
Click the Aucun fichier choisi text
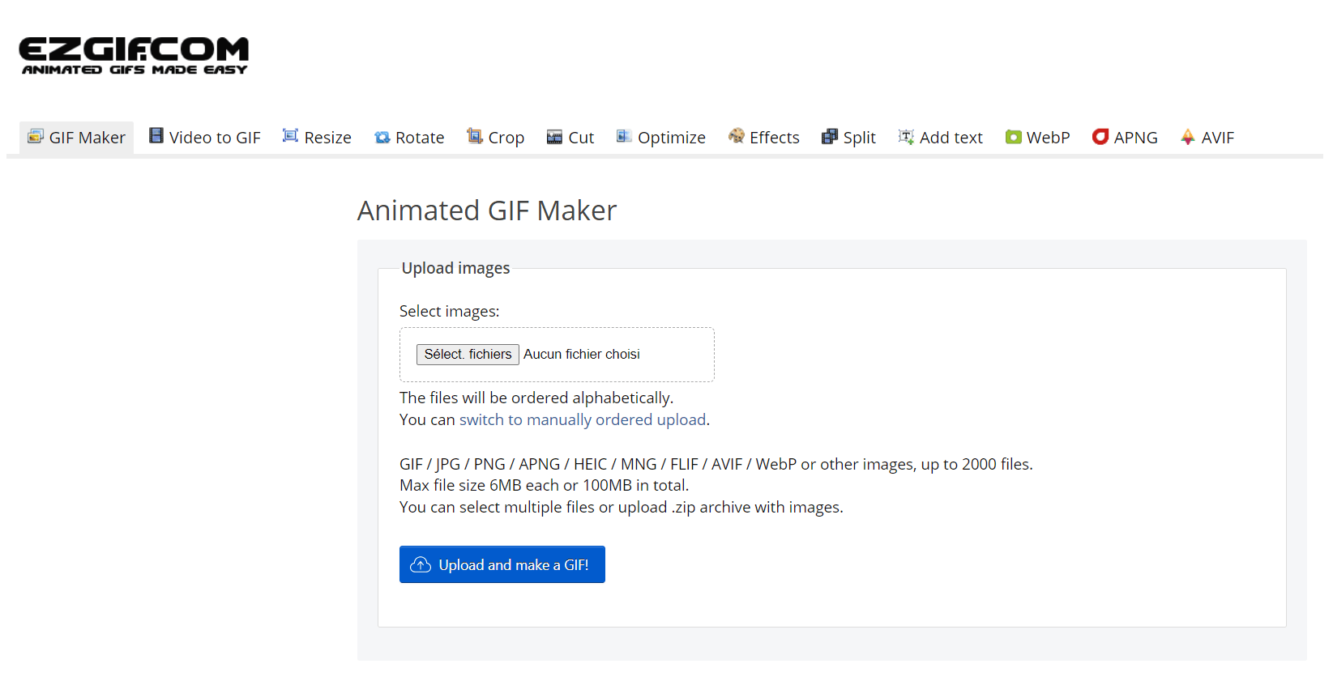pyautogui.click(x=582, y=355)
